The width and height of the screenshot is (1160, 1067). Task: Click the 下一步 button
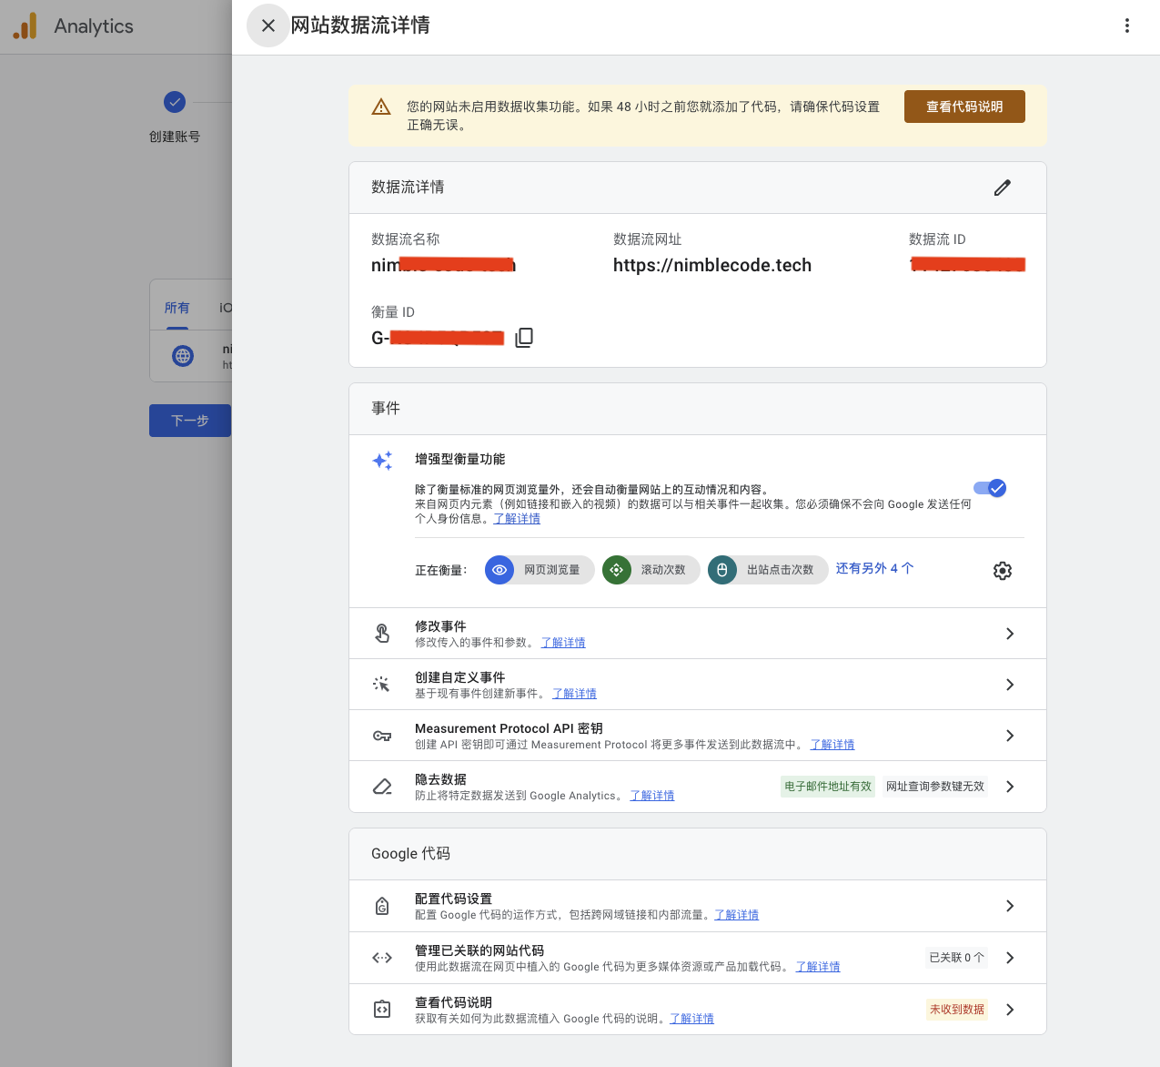click(x=190, y=421)
